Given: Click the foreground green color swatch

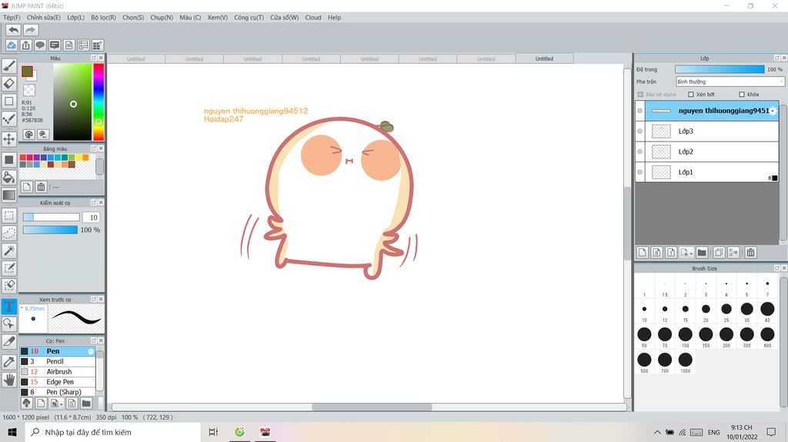Looking at the screenshot, I should tap(27, 71).
